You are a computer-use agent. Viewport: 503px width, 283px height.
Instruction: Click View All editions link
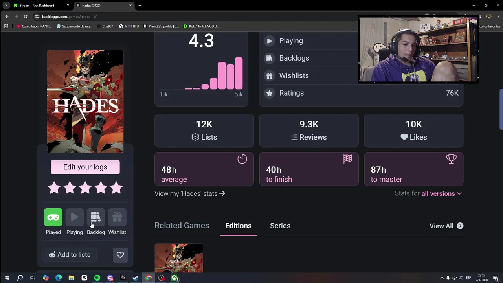446,226
